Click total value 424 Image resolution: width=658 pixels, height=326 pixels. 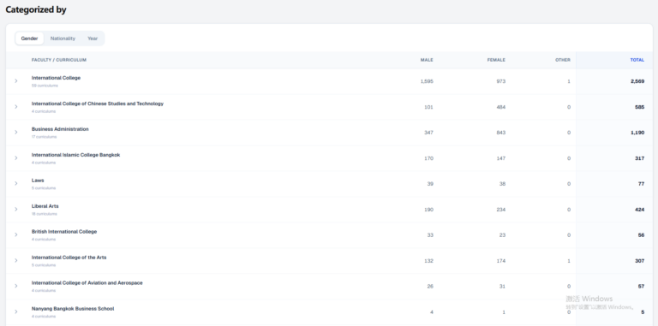pos(639,210)
